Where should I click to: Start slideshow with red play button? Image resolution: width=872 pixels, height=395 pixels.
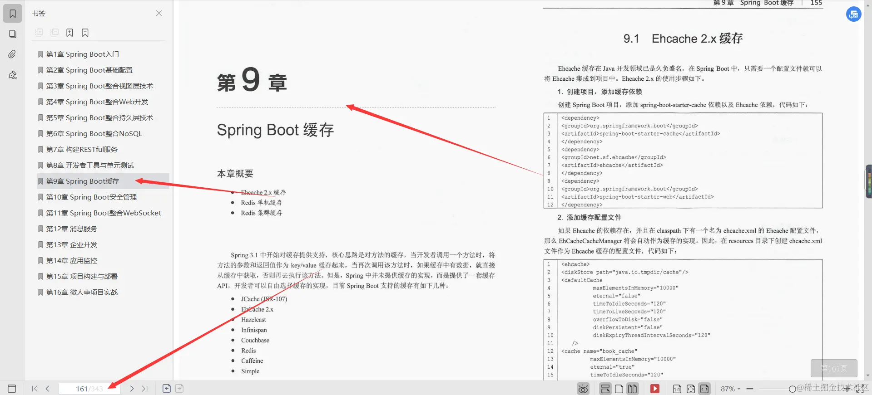(655, 389)
